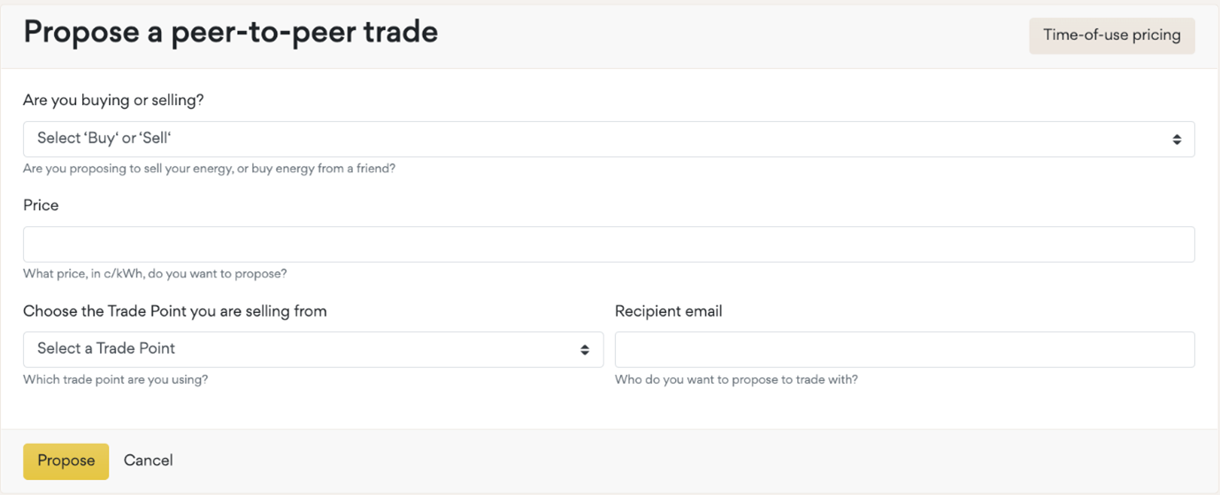This screenshot has height=495, width=1220.
Task: Click the 'Propose a peer-to-peer trade' heading
Action: tap(230, 33)
